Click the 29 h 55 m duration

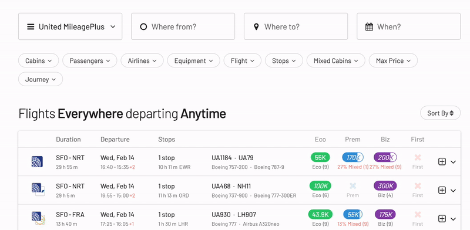(66, 167)
